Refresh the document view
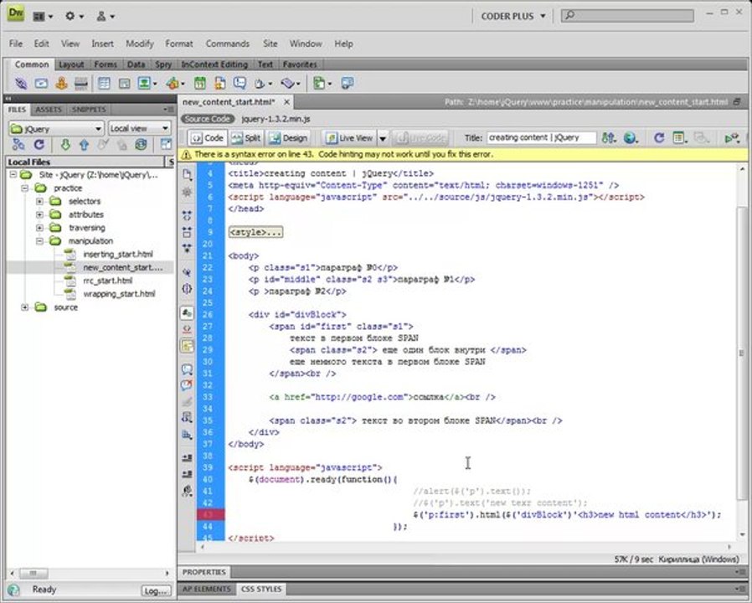This screenshot has height=603, width=752. (659, 138)
